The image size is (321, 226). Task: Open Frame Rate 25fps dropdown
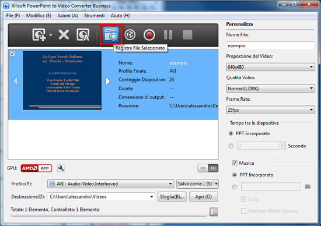[270, 110]
